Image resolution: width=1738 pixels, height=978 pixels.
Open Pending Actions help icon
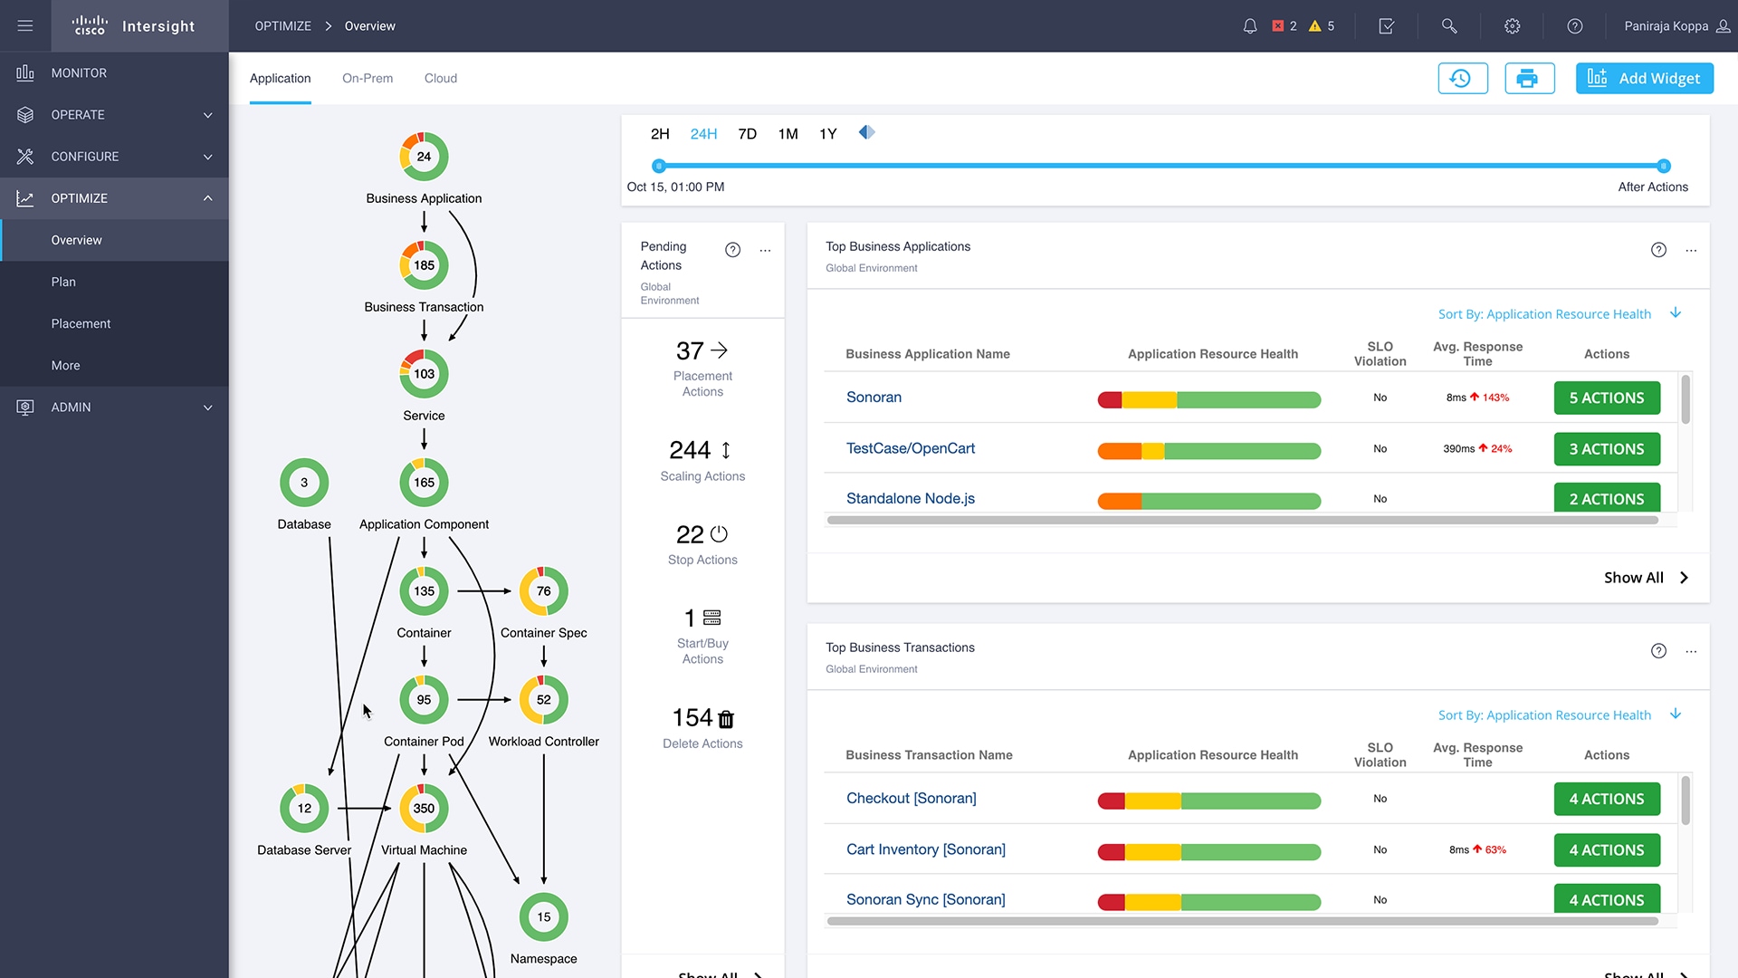point(732,250)
